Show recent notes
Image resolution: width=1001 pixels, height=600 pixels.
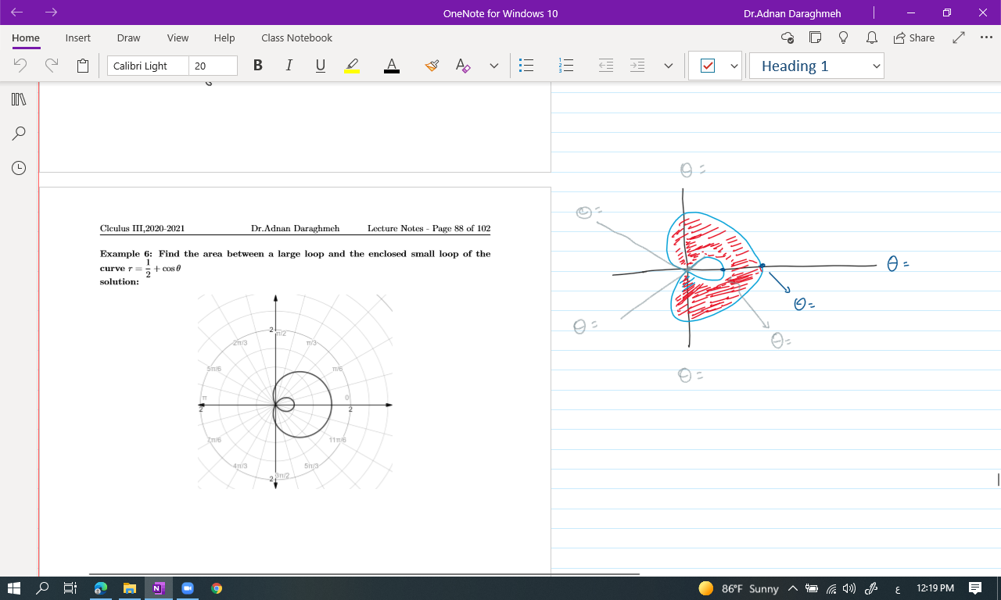(19, 168)
